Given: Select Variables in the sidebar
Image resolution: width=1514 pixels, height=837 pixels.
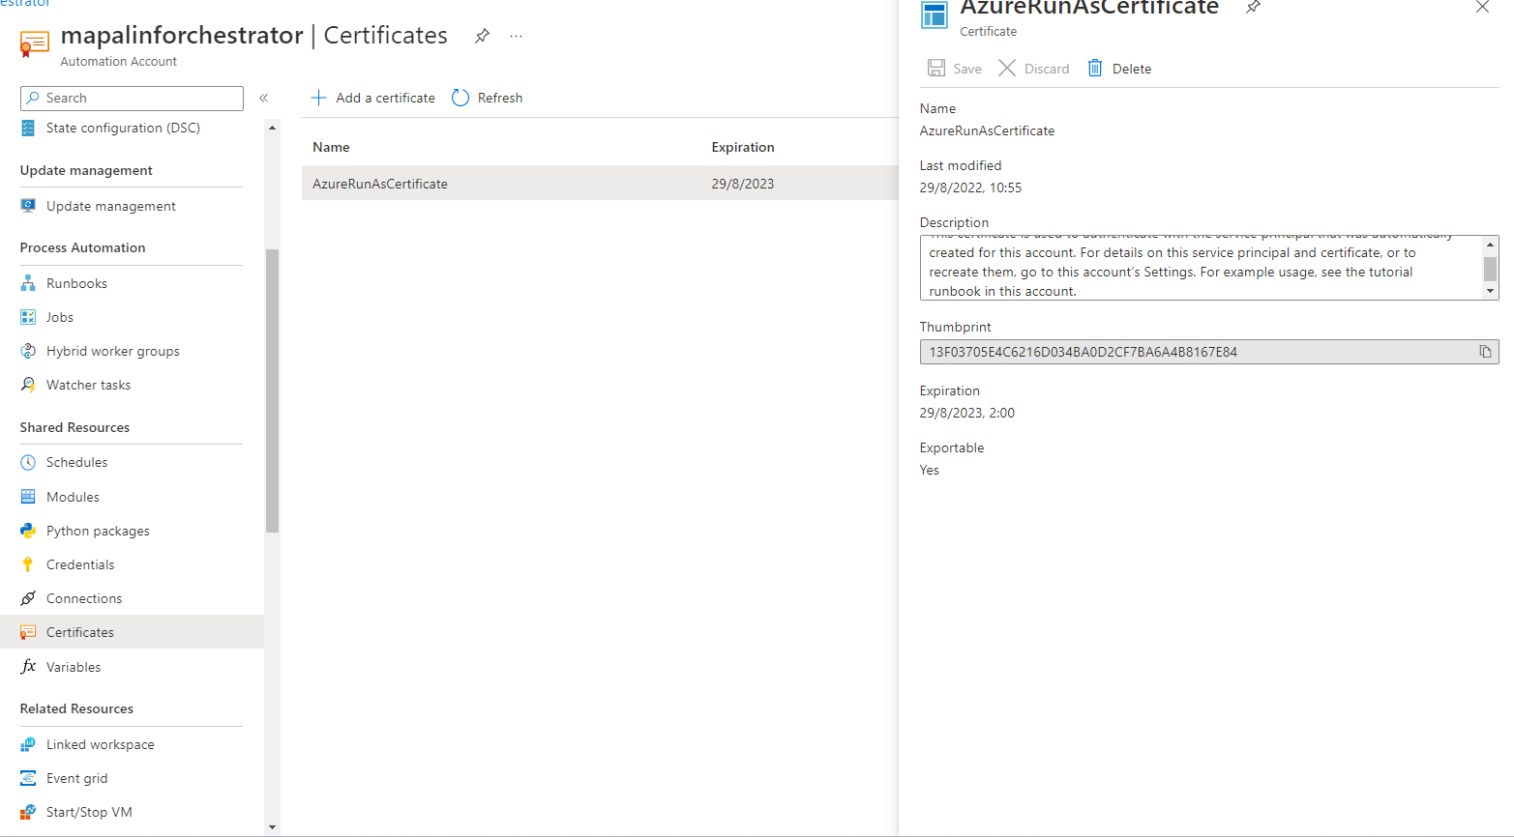Looking at the screenshot, I should 74,667.
